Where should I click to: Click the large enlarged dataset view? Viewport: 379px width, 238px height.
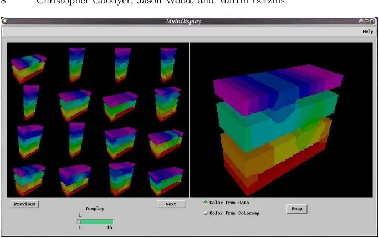(x=281, y=120)
